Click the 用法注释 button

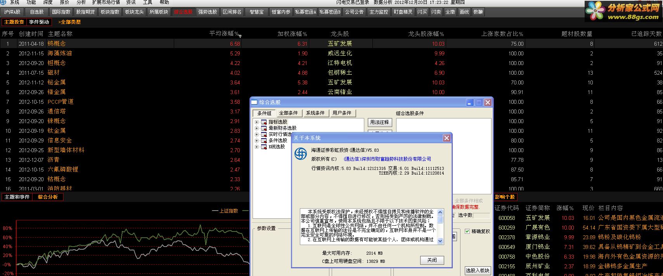click(x=379, y=122)
